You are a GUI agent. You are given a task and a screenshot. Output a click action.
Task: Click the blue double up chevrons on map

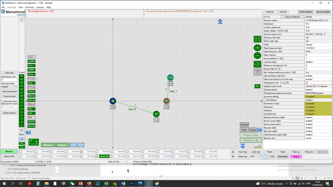coord(220,21)
